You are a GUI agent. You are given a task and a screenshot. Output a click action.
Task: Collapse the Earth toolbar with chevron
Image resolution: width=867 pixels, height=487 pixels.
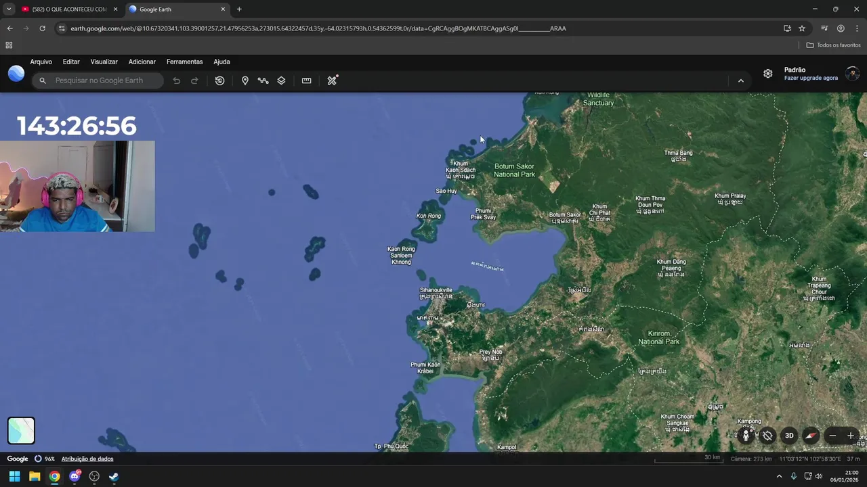[740, 80]
